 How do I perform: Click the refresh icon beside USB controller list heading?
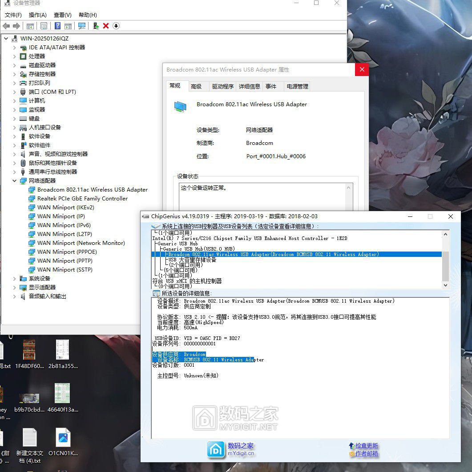156,226
